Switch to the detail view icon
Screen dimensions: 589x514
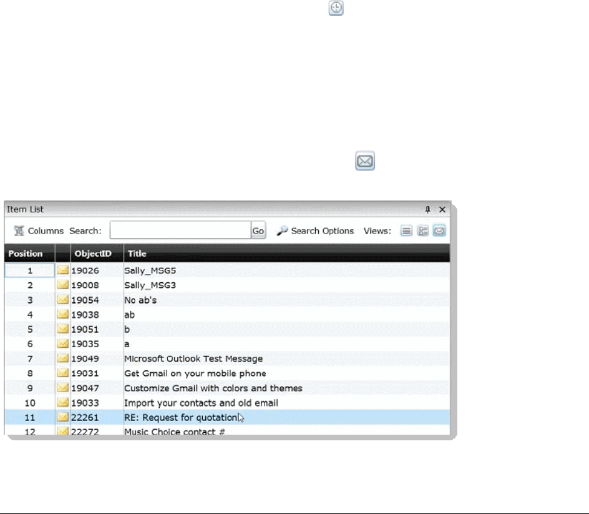coord(422,230)
